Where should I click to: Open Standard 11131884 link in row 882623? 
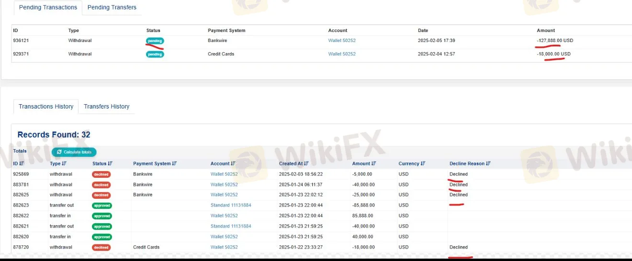pyautogui.click(x=231, y=205)
